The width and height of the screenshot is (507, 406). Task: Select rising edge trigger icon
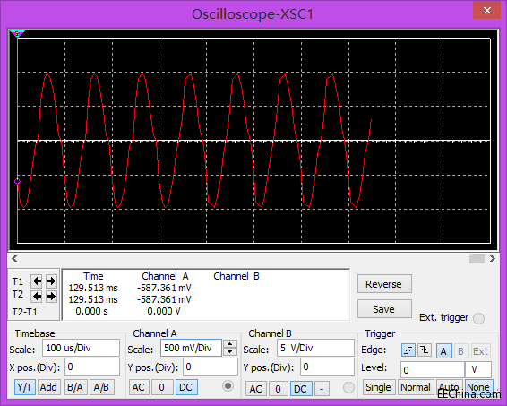click(x=408, y=350)
